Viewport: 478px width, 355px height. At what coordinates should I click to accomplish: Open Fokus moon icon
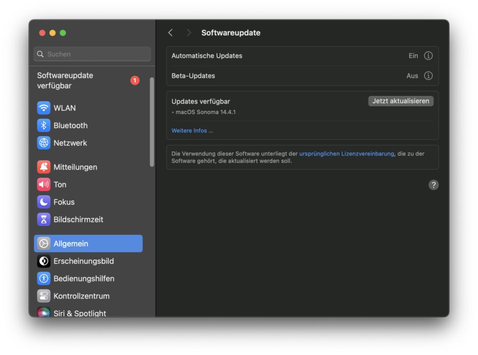click(x=44, y=202)
